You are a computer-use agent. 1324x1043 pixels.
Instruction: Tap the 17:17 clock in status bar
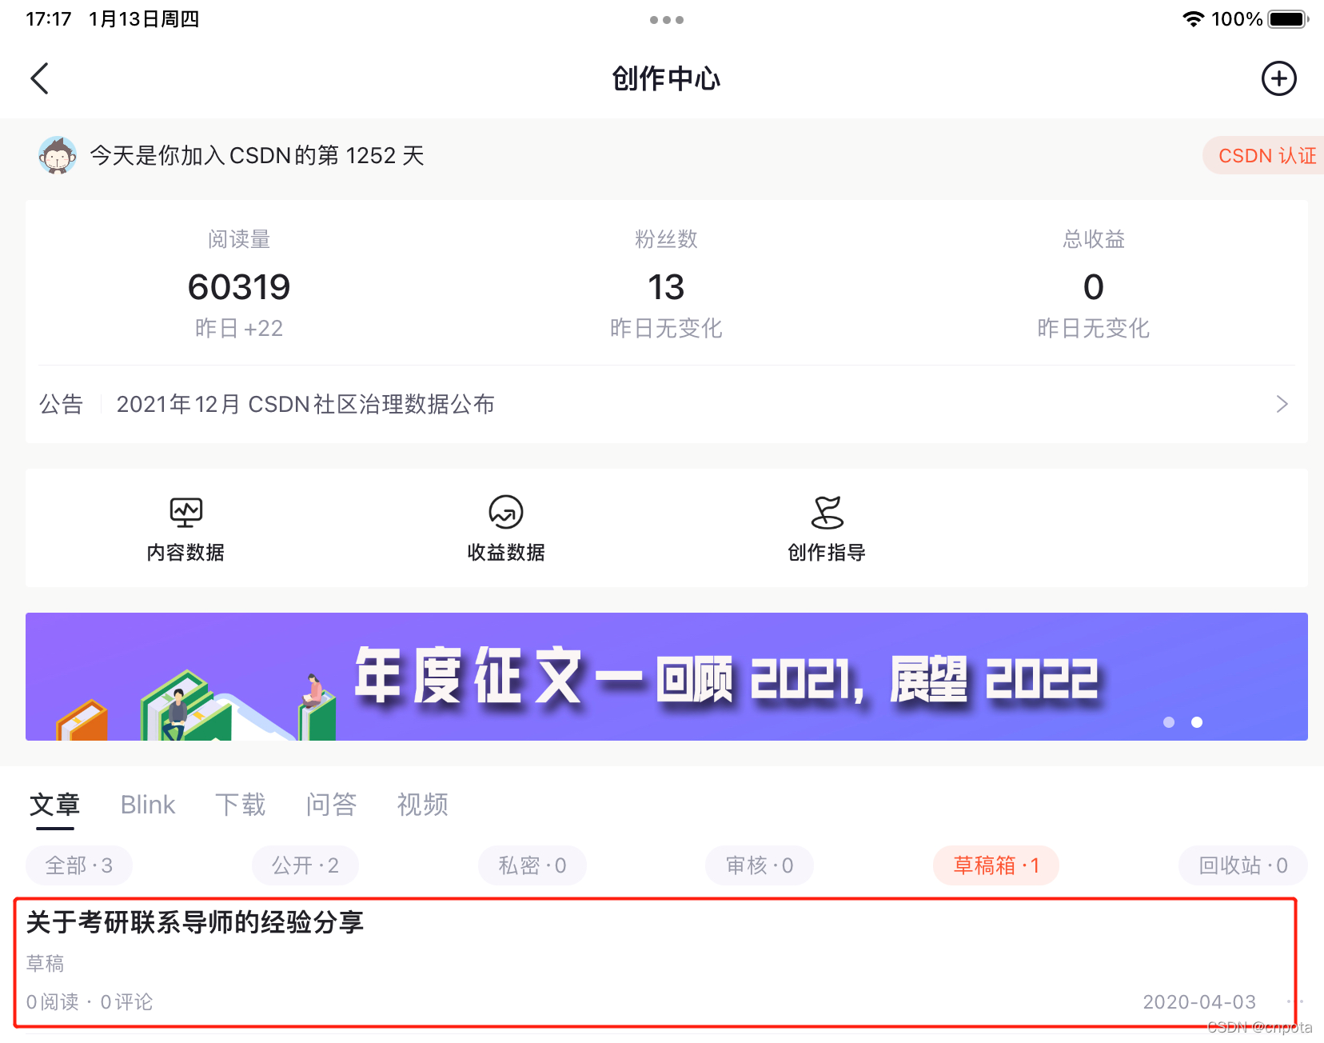tap(49, 19)
